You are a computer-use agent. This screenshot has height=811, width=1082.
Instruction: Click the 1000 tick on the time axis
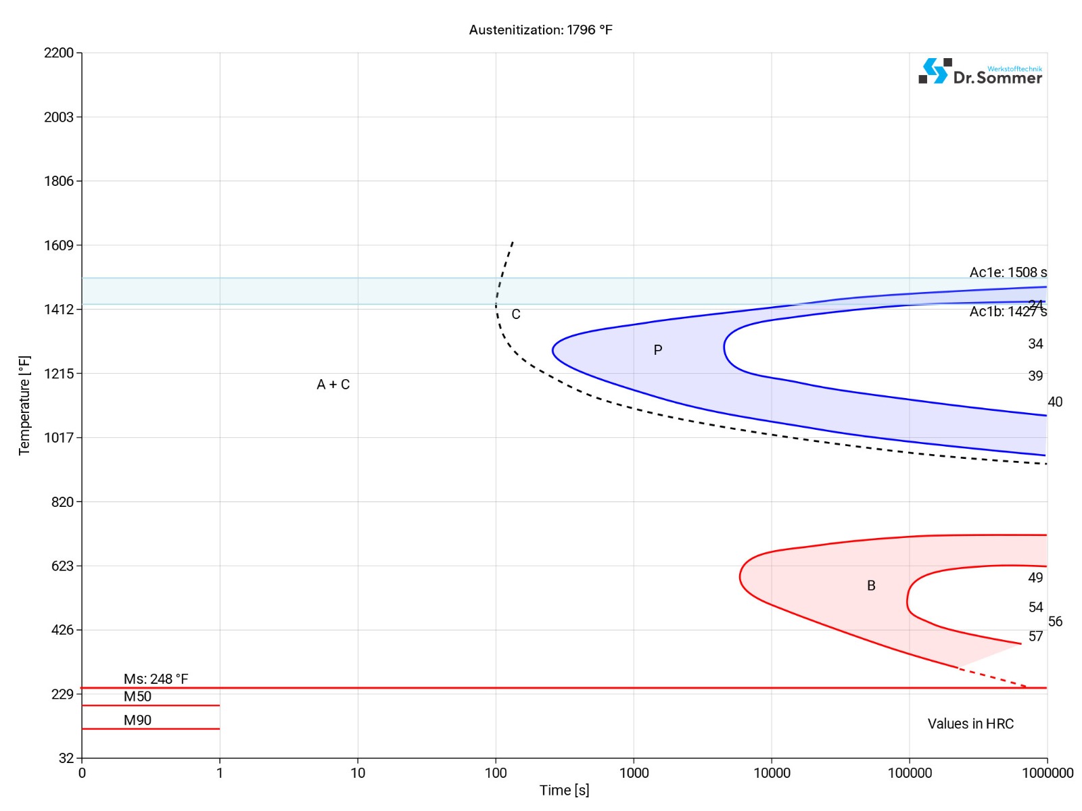[x=634, y=773]
